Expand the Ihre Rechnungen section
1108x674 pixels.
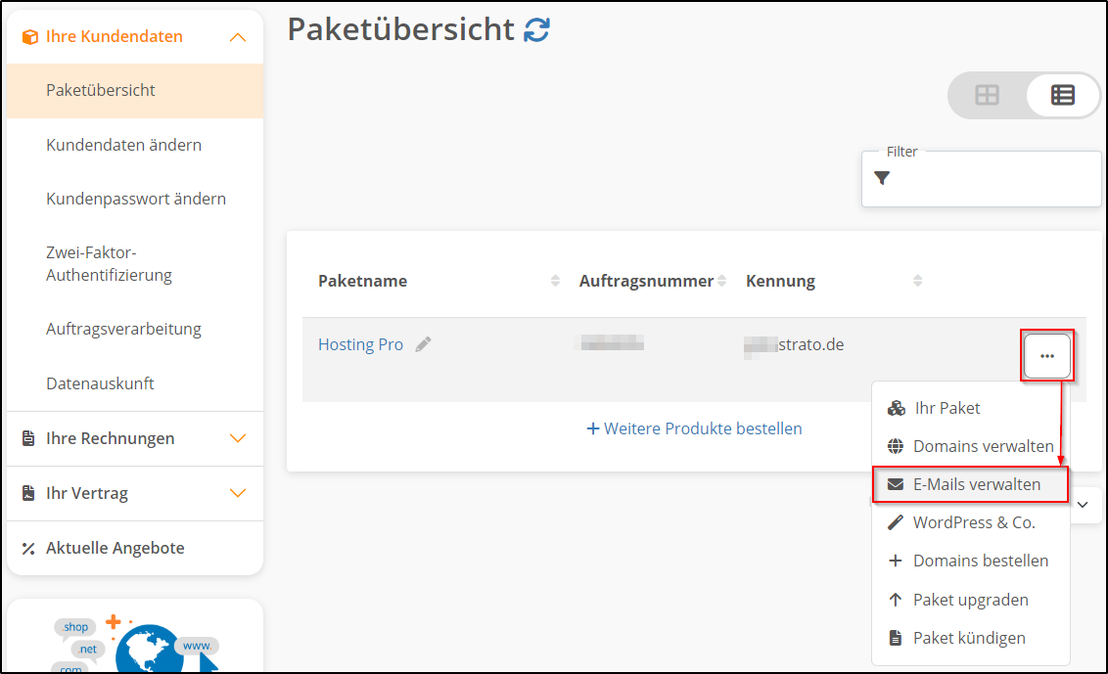click(x=238, y=438)
